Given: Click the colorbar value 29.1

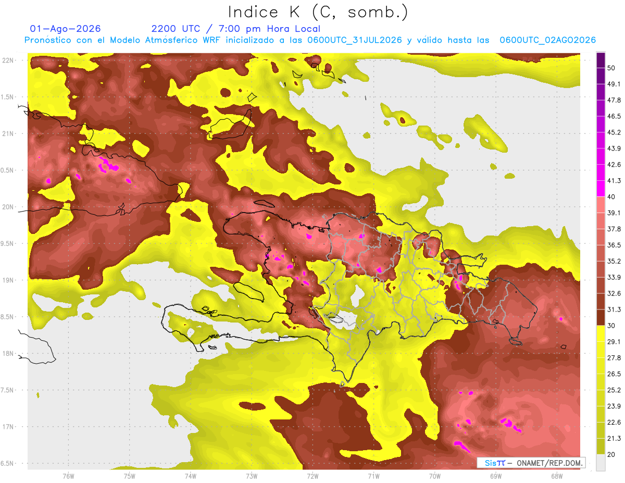Looking at the screenshot, I should [x=614, y=342].
